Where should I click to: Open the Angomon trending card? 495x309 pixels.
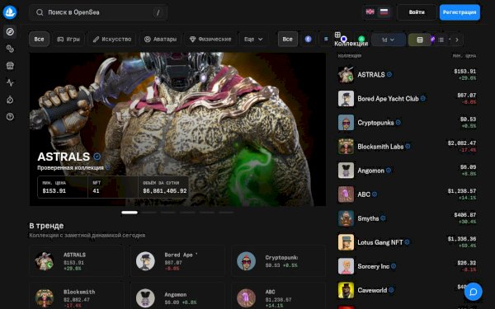coord(177,297)
